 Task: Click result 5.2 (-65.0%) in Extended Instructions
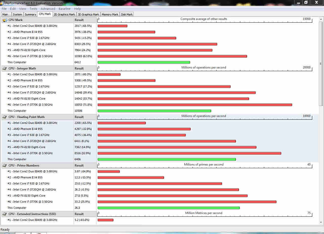point(82,220)
